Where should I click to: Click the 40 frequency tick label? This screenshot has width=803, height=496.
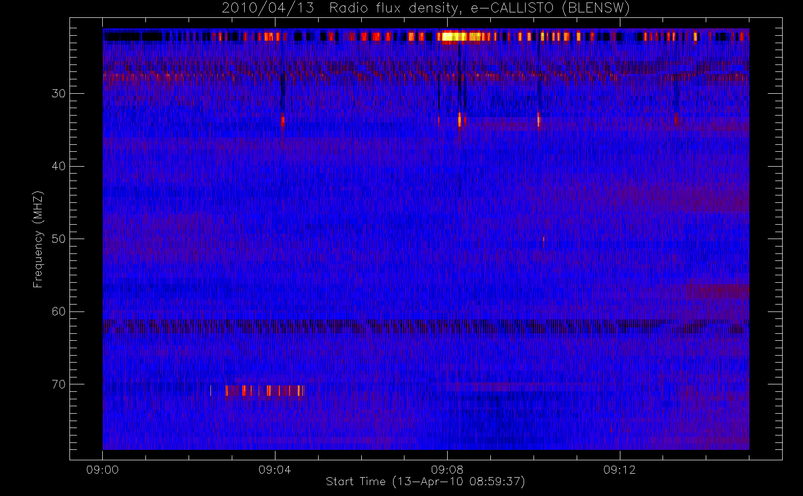pos(59,166)
